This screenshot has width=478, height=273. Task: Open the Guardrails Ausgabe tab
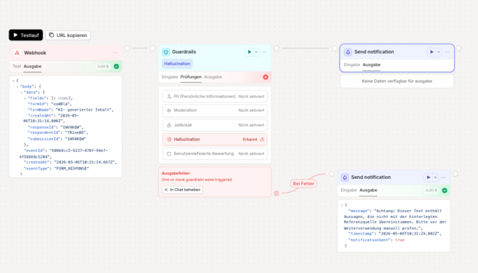(x=213, y=77)
